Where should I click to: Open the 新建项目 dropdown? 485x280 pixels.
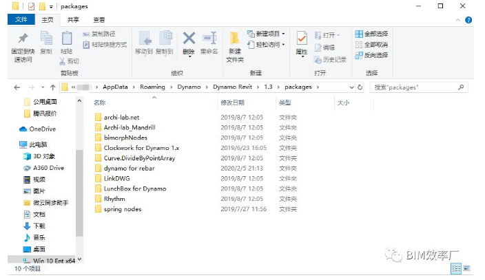[x=266, y=34]
